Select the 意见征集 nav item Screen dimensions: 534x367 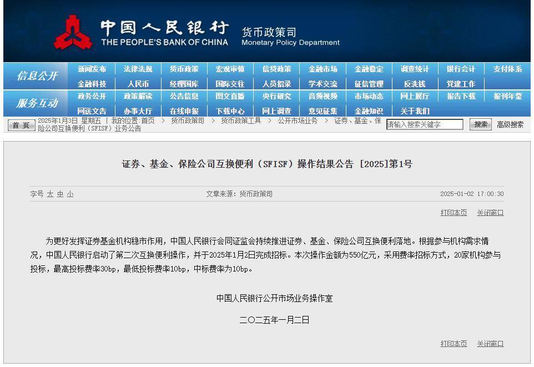pyautogui.click(x=323, y=111)
